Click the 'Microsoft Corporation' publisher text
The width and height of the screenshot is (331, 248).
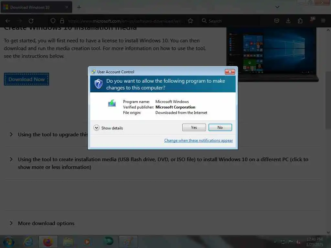coord(175,107)
